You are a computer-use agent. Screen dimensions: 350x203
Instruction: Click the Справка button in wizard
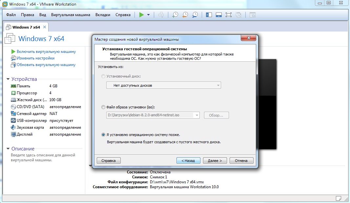point(109,161)
